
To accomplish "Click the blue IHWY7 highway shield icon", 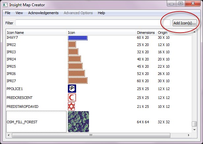I will (77, 38).
